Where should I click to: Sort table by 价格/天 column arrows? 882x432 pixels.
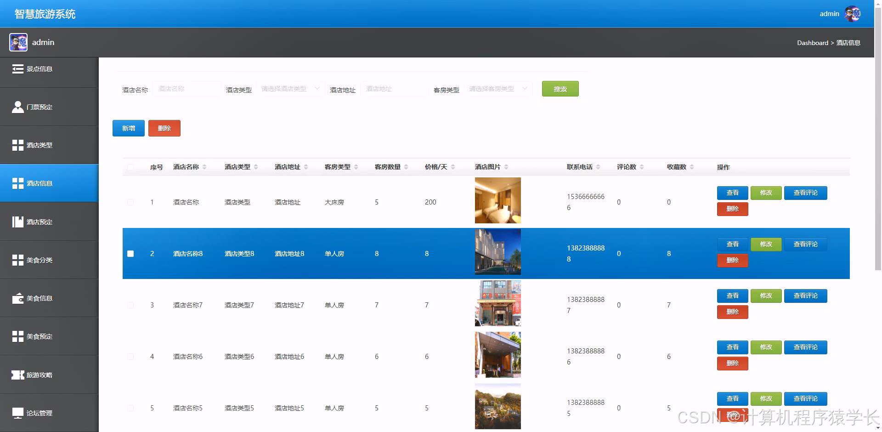pos(453,167)
